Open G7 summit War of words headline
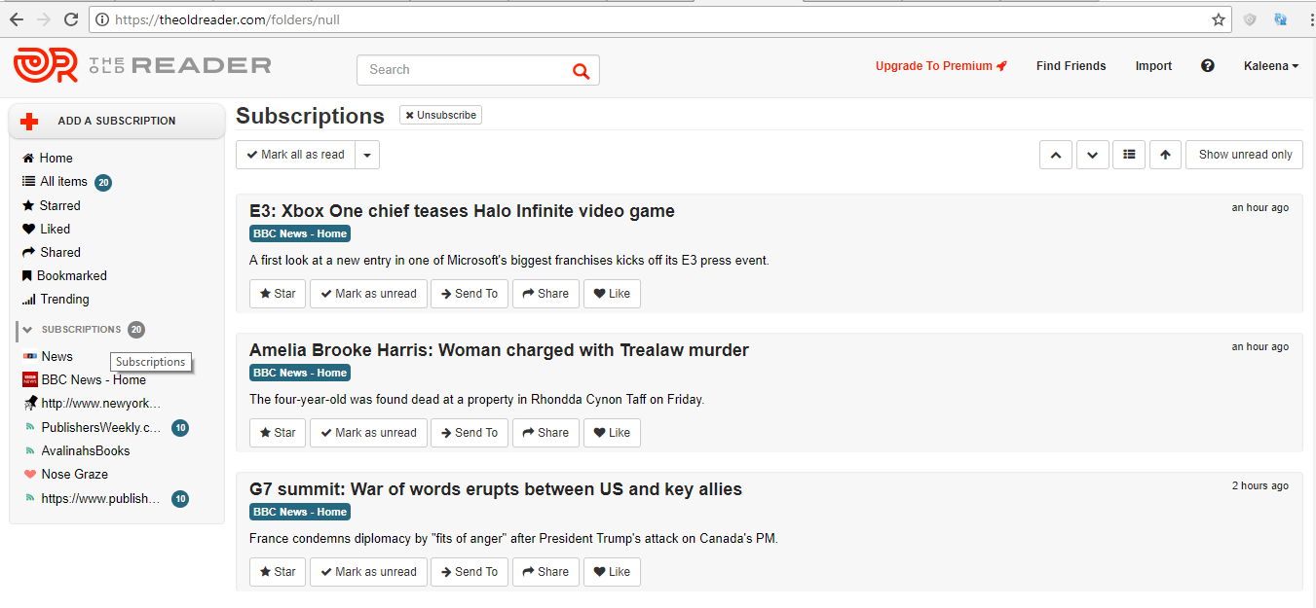The width and height of the screenshot is (1316, 608). (496, 489)
